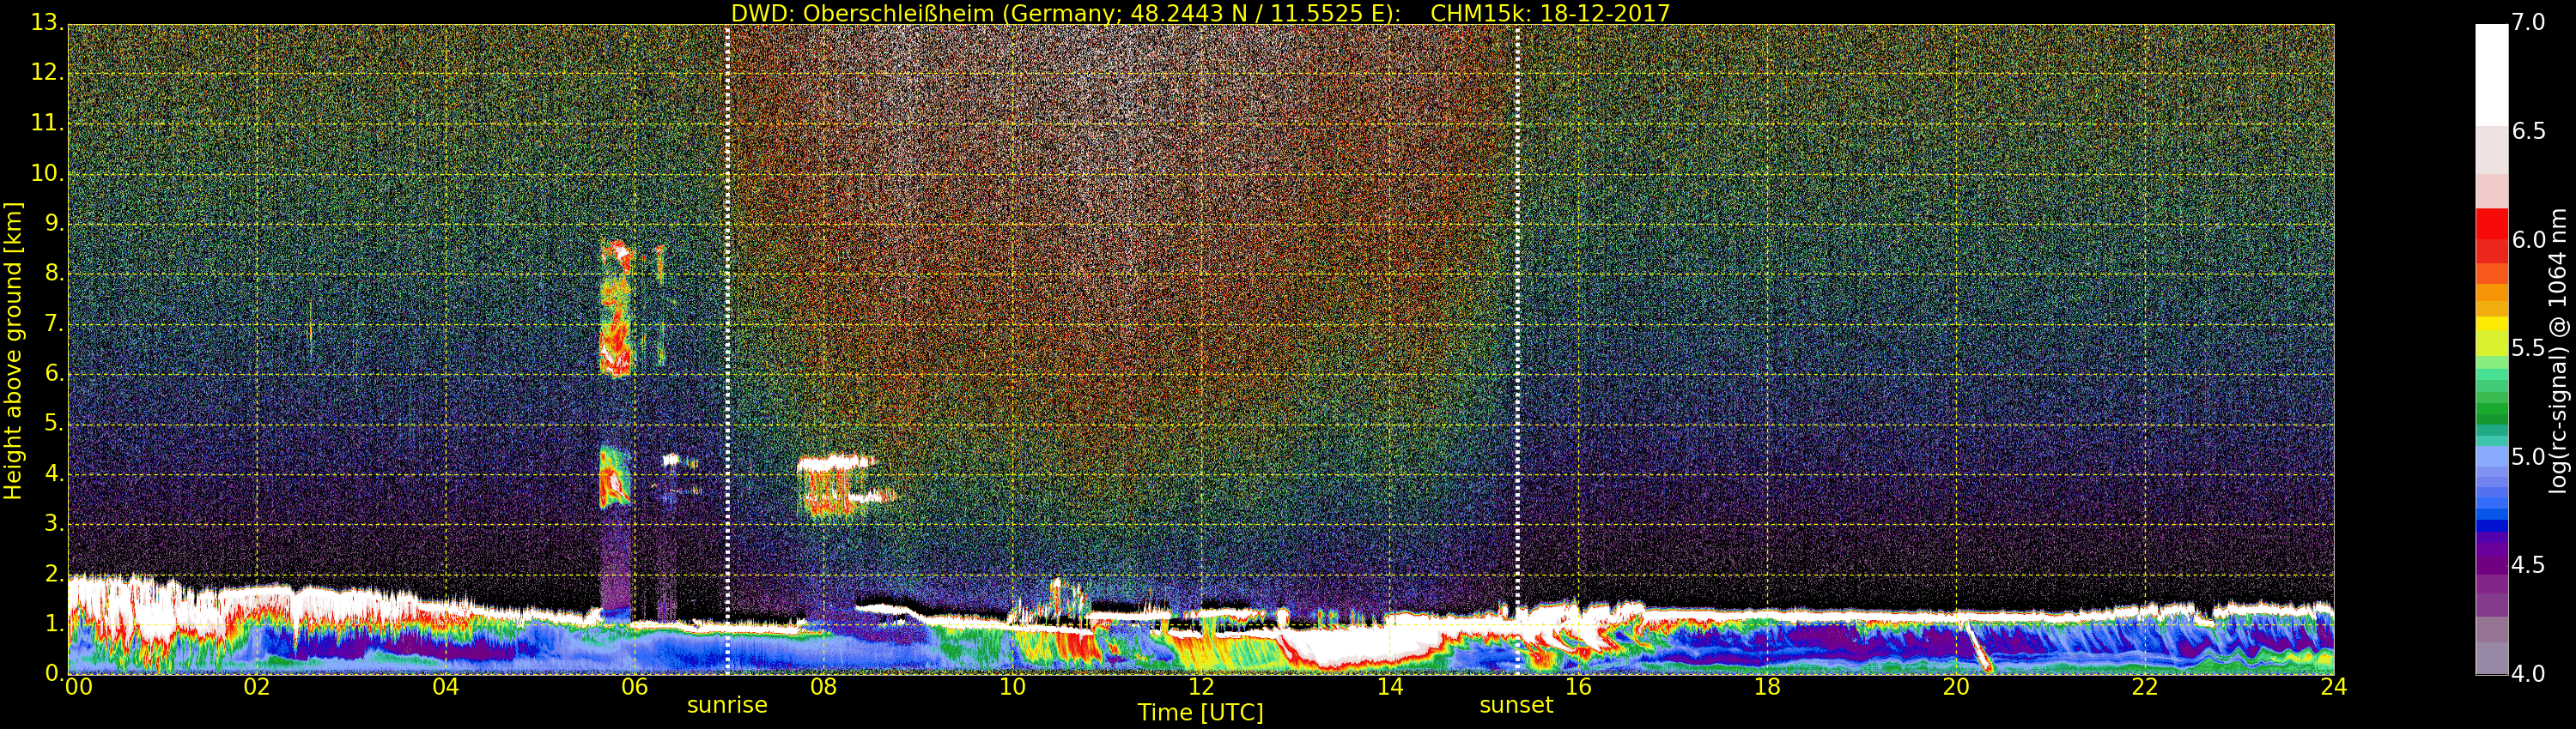Click the time tick label '20'
2576x729 pixels.
[x=1956, y=687]
